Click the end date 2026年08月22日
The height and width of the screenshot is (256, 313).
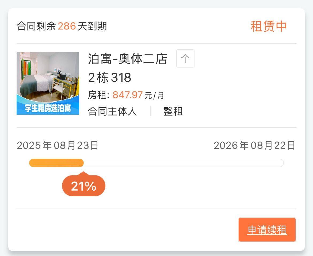click(x=254, y=146)
